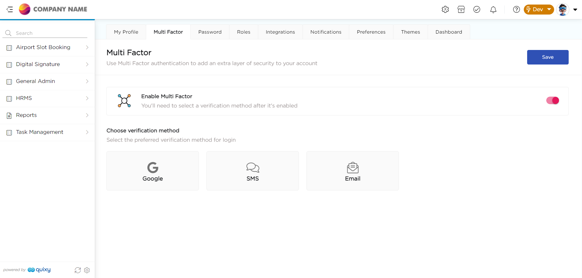Open the notifications bell
Image resolution: width=582 pixels, height=278 pixels.
click(493, 10)
